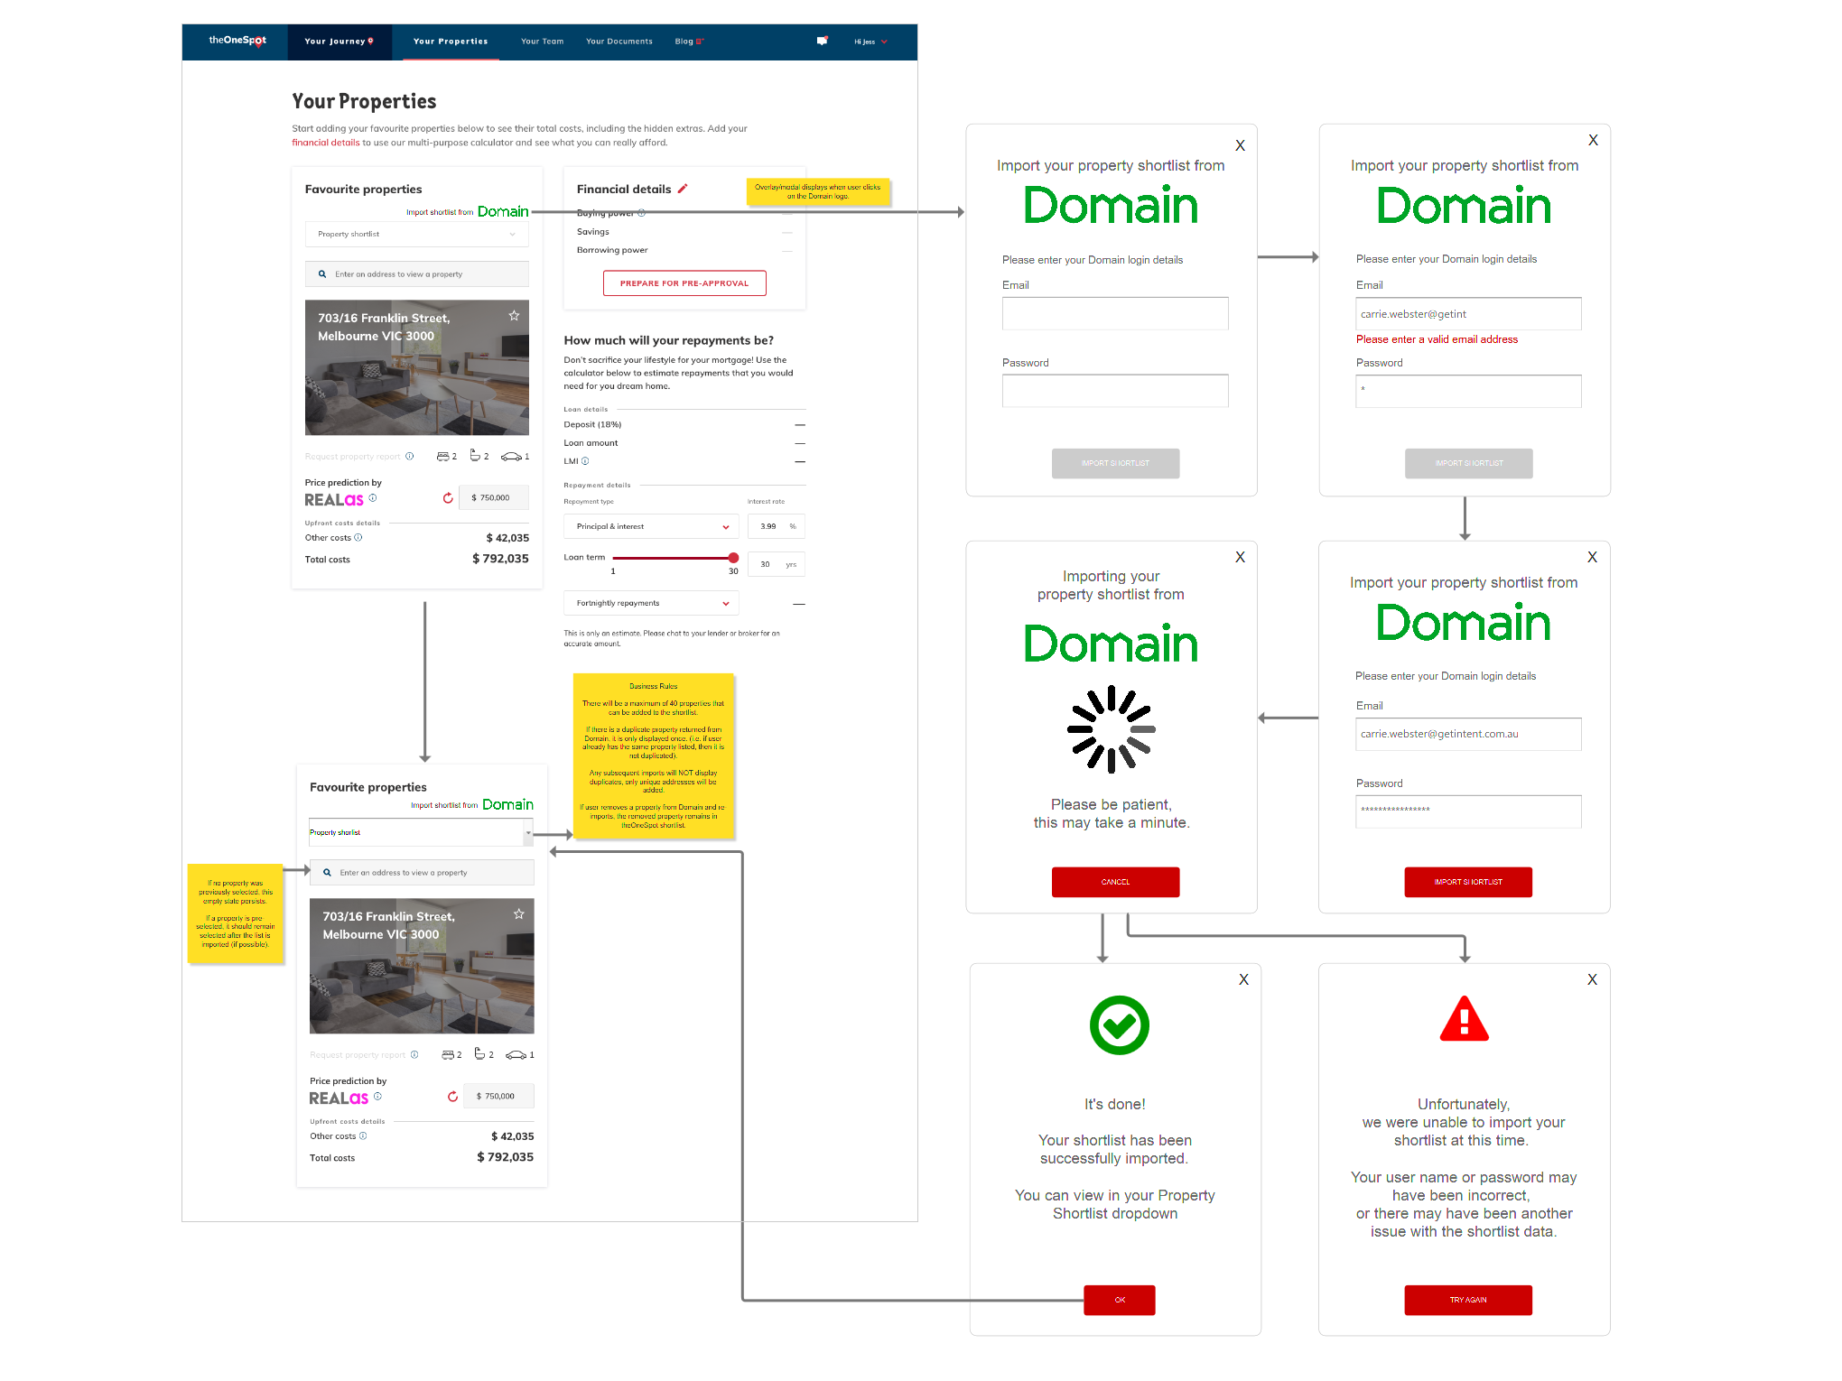
Task: Click disabled Import Shortlist in empty login modal
Action: tap(1115, 463)
